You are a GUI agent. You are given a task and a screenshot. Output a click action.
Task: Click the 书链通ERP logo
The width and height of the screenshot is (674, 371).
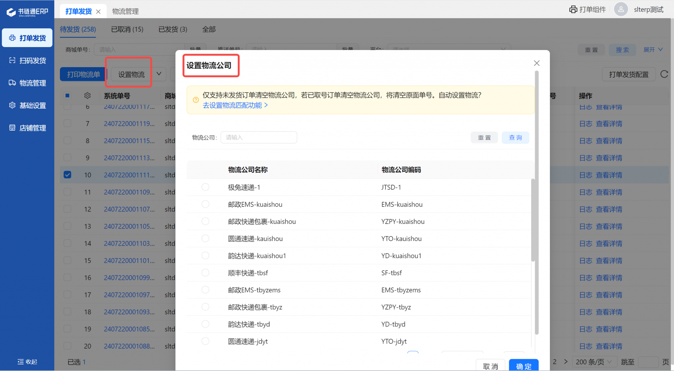(x=27, y=12)
